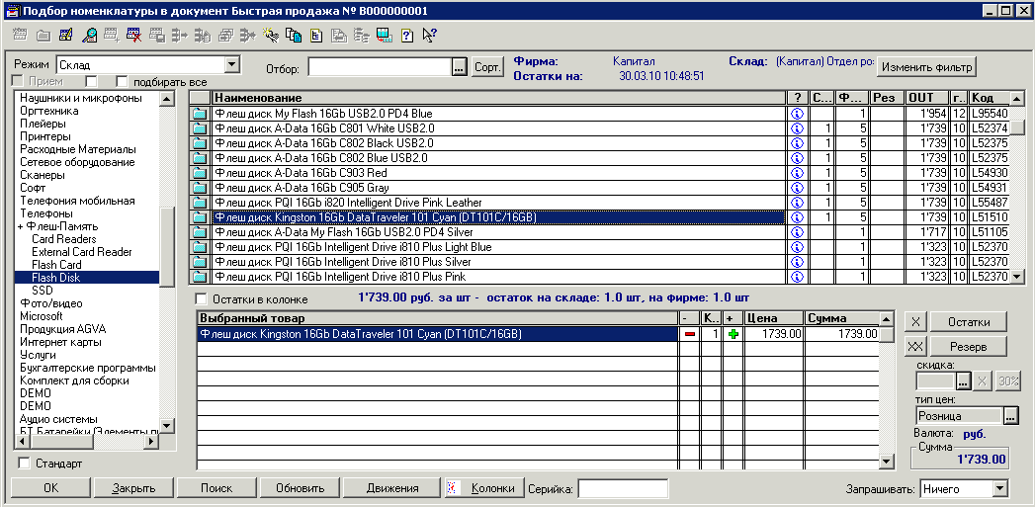Viewport: 1035px width, 507px height.
Task: Click the selected goods table scrollbar down arrow
Action: pos(887,463)
